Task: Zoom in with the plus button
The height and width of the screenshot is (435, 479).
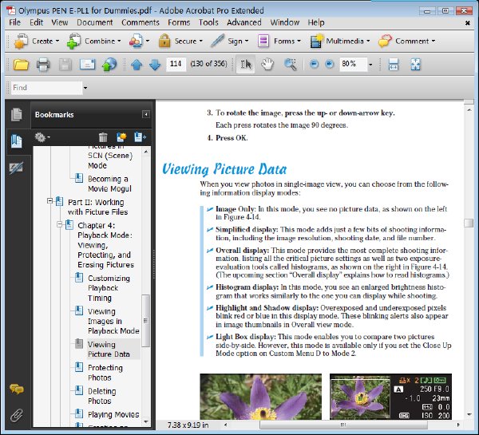Action: click(x=329, y=64)
